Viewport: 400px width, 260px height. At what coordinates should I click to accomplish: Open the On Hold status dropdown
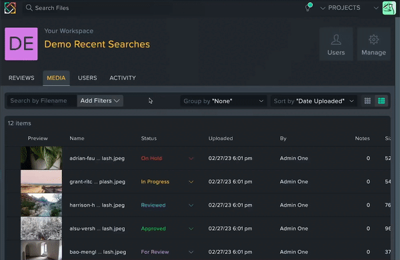(191, 159)
